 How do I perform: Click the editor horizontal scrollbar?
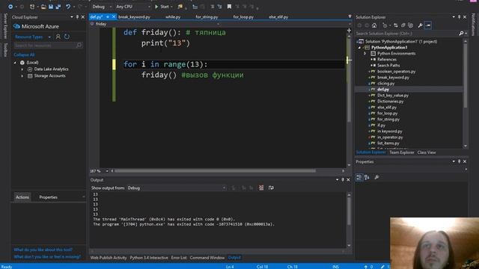[x=215, y=171]
